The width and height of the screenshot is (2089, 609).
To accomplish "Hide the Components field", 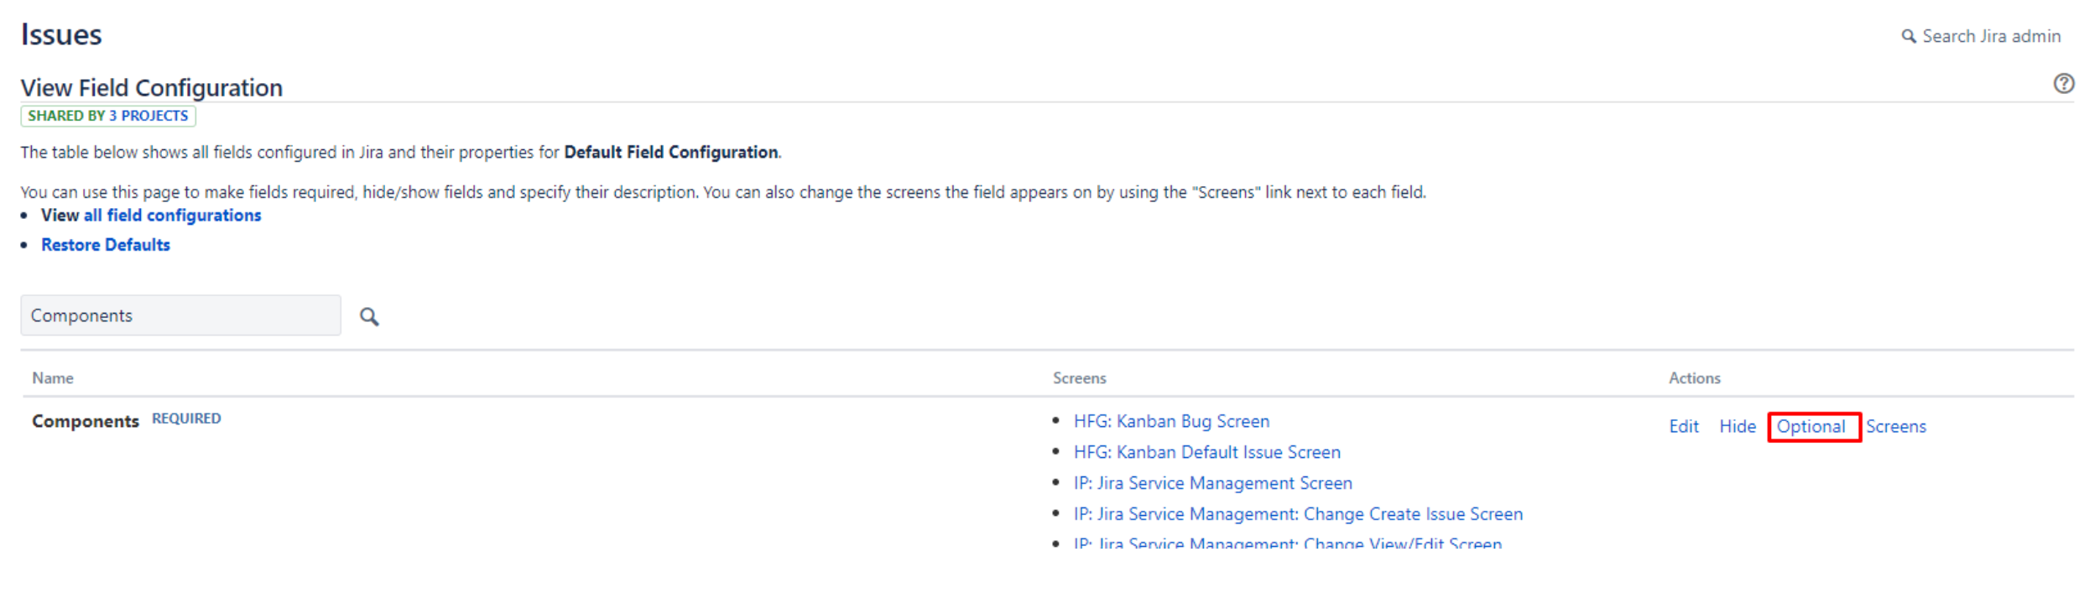I will pos(1737,426).
